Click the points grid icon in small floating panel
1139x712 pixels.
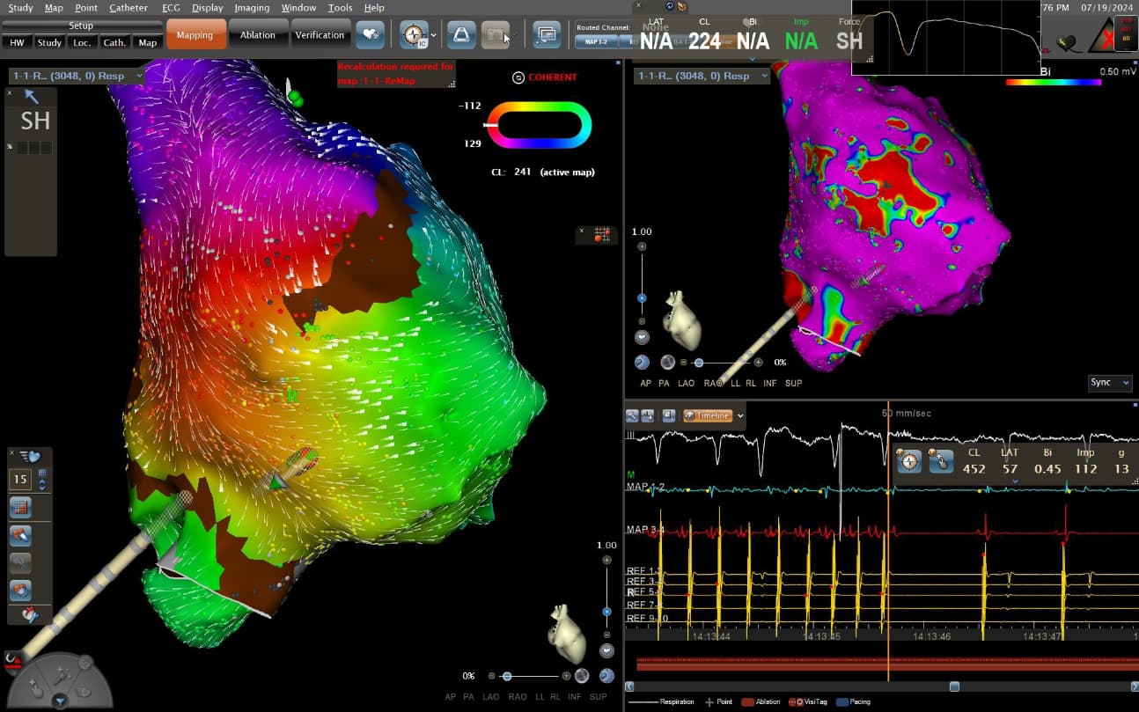[x=602, y=234]
